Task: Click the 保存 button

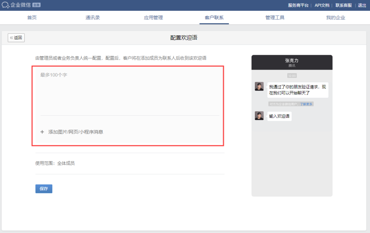Action: [44, 189]
